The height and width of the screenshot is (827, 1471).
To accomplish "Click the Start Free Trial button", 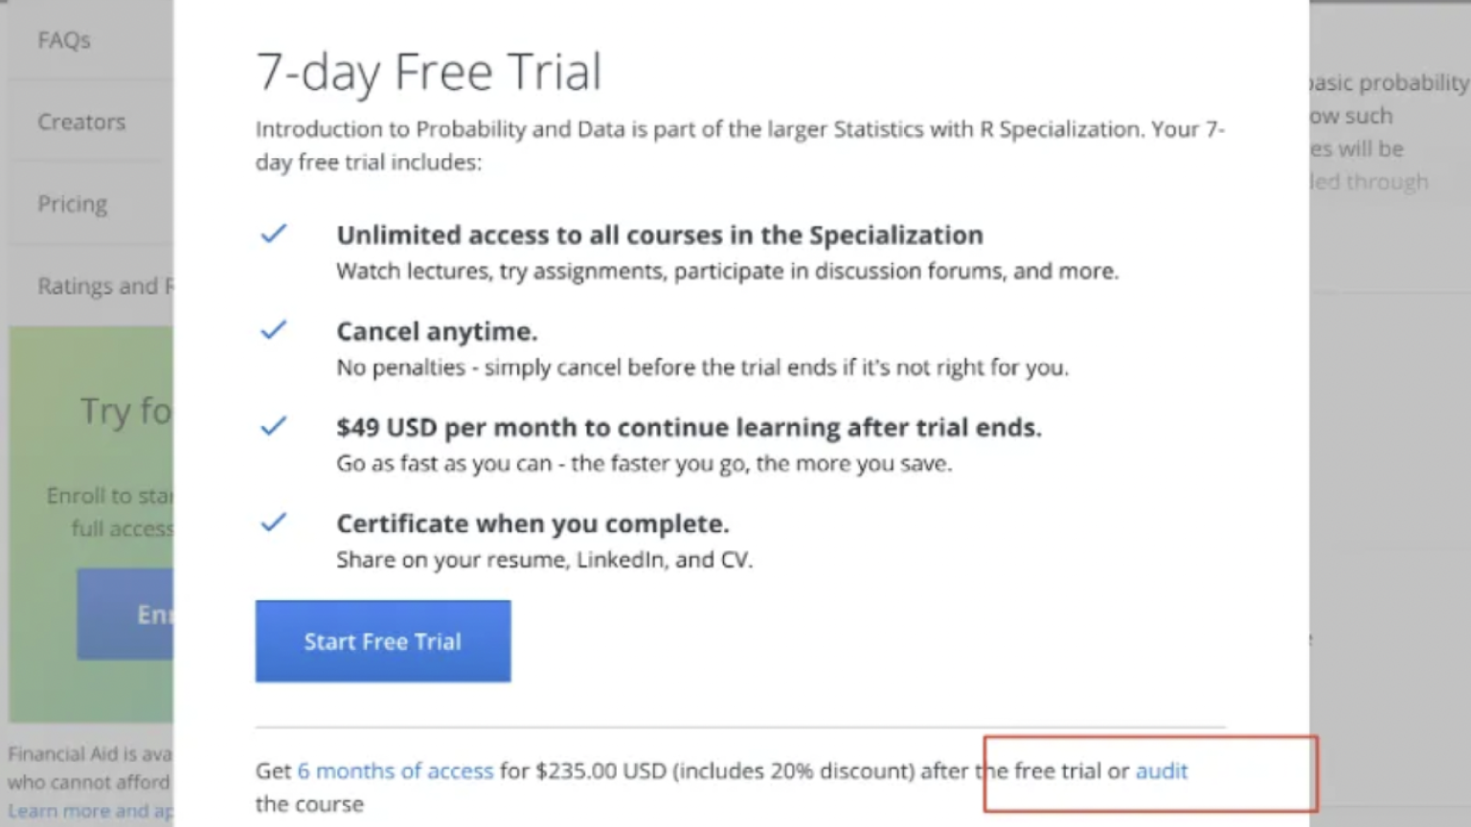I will pyautogui.click(x=383, y=641).
